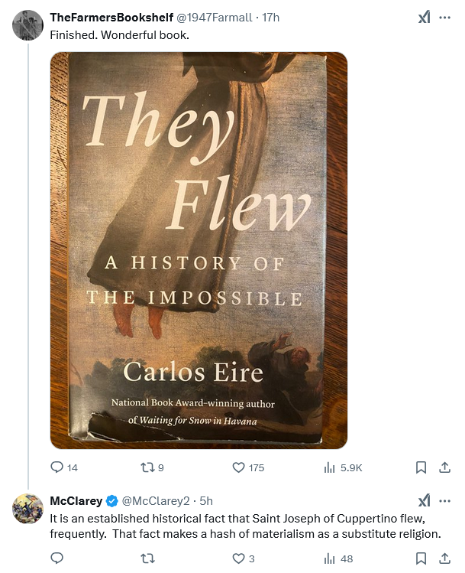The image size is (465, 573).
Task: Open more options on McClarey reply
Action: (x=444, y=501)
